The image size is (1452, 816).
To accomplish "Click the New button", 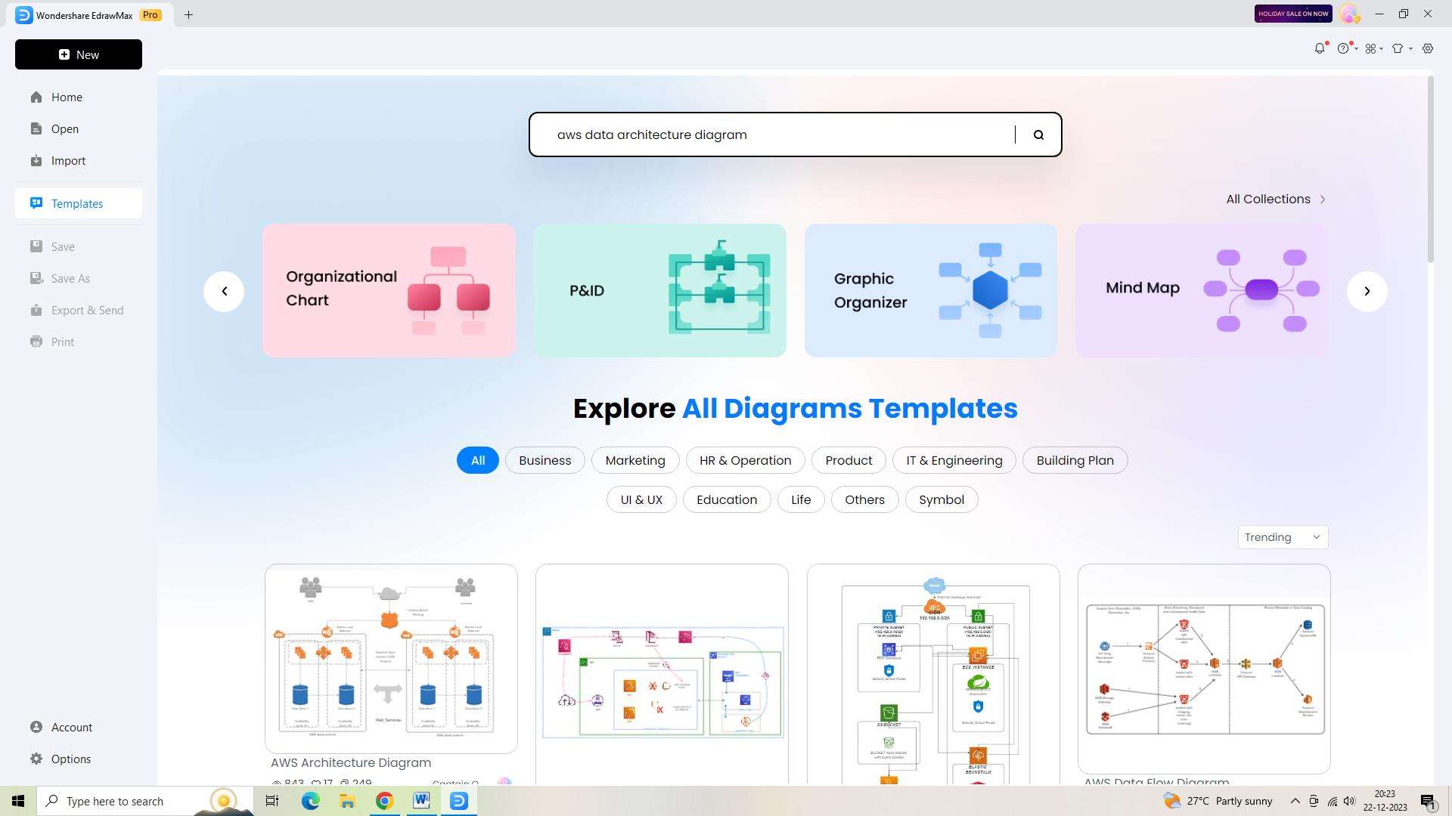I will [x=79, y=54].
